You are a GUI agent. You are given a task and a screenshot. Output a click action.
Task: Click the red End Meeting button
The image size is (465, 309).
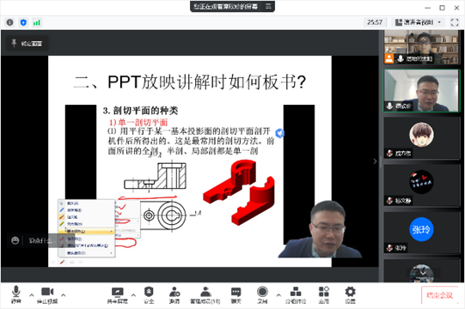439,295
